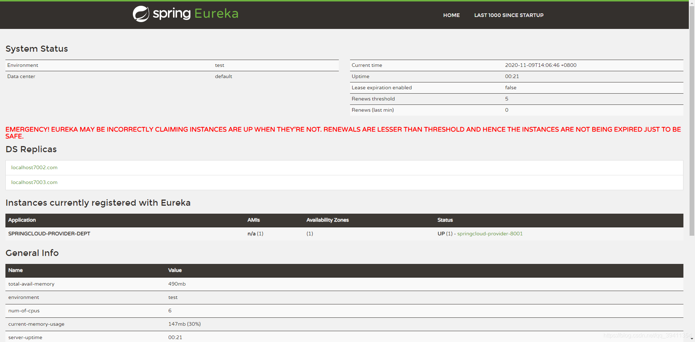
Task: Select the 'environment' row label in General Info
Action: pyautogui.click(x=24, y=298)
